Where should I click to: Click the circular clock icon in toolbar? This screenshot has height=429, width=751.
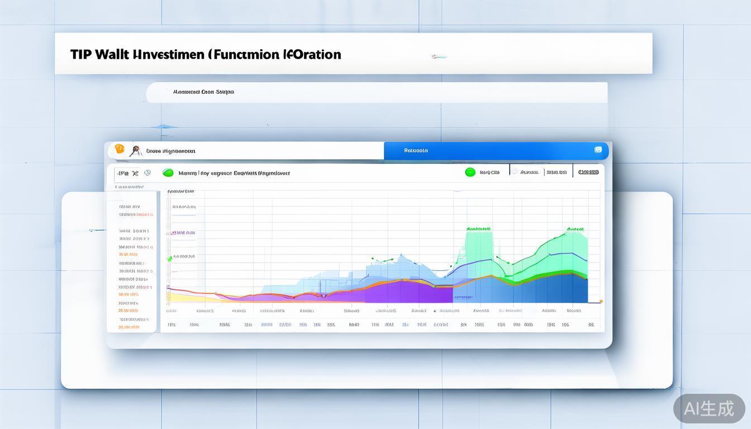148,173
